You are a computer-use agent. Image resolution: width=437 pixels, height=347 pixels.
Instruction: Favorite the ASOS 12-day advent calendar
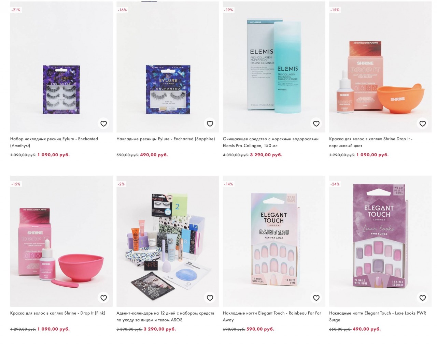coord(210,298)
